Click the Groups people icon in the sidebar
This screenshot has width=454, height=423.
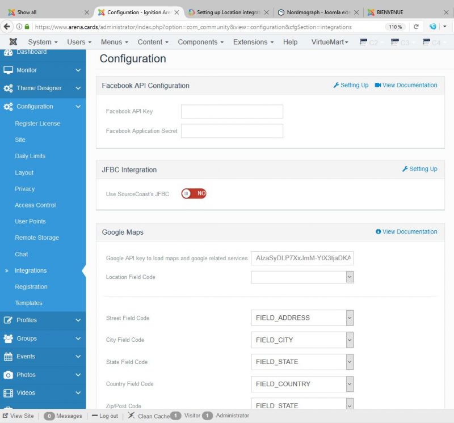point(8,338)
